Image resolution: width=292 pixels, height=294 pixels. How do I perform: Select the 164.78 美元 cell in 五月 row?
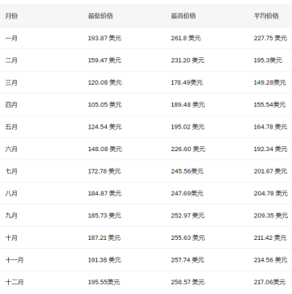tap(270, 127)
